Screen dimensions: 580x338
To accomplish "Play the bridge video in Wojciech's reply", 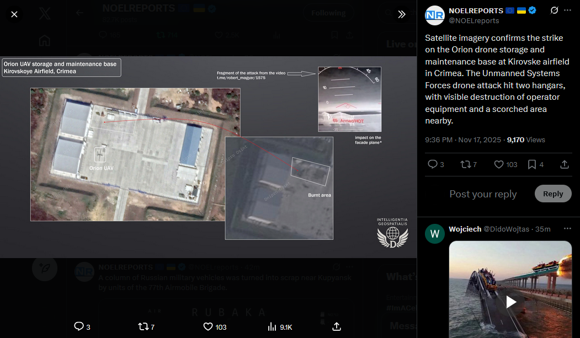I will click(x=511, y=302).
